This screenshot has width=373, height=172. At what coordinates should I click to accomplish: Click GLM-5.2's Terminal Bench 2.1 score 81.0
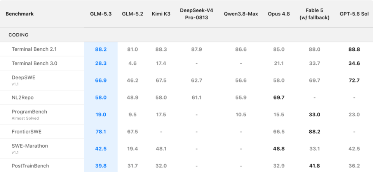click(132, 49)
